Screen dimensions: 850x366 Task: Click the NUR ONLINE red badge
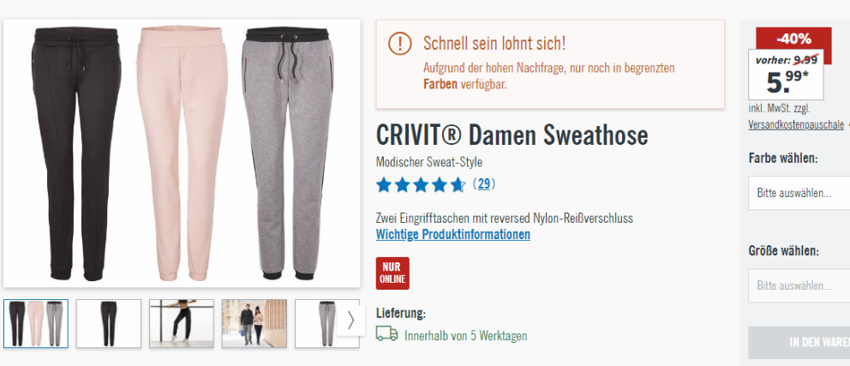(x=392, y=273)
